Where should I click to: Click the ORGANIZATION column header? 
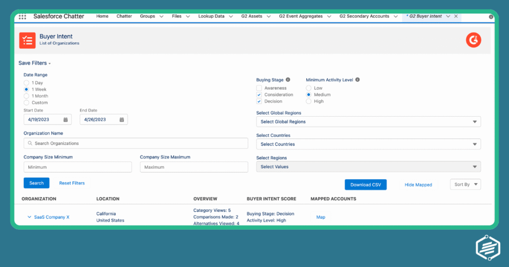tap(39, 199)
